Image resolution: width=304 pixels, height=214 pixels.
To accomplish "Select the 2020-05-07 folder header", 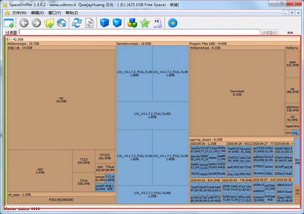I will pyautogui.click(x=264, y=180).
